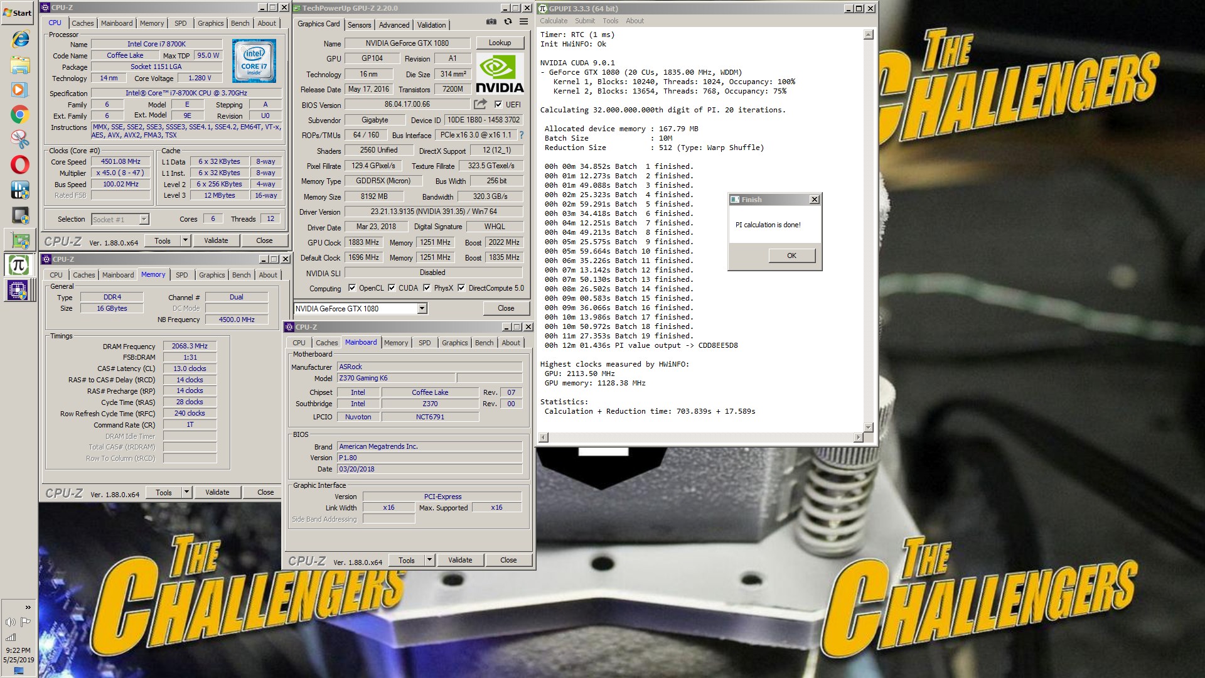Open Caches tab in top CPU-Z window
1205x678 pixels.
pos(82,23)
